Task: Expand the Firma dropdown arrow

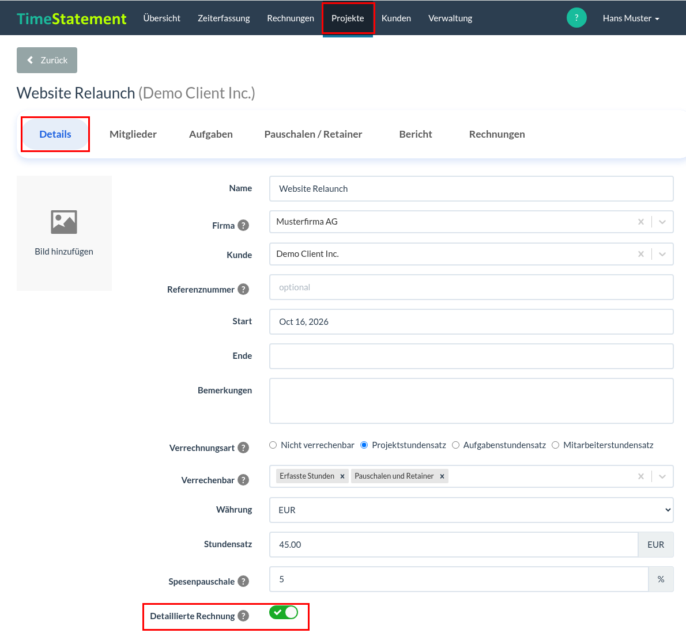Action: coord(662,222)
